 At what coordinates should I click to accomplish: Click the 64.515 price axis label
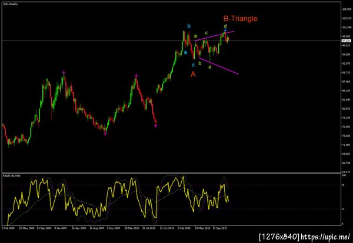pyautogui.click(x=347, y=172)
